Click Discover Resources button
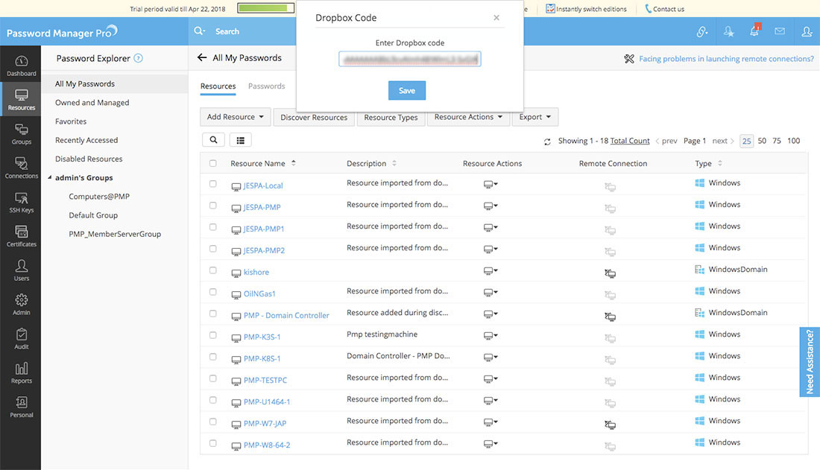The height and width of the screenshot is (470, 820). pos(314,117)
